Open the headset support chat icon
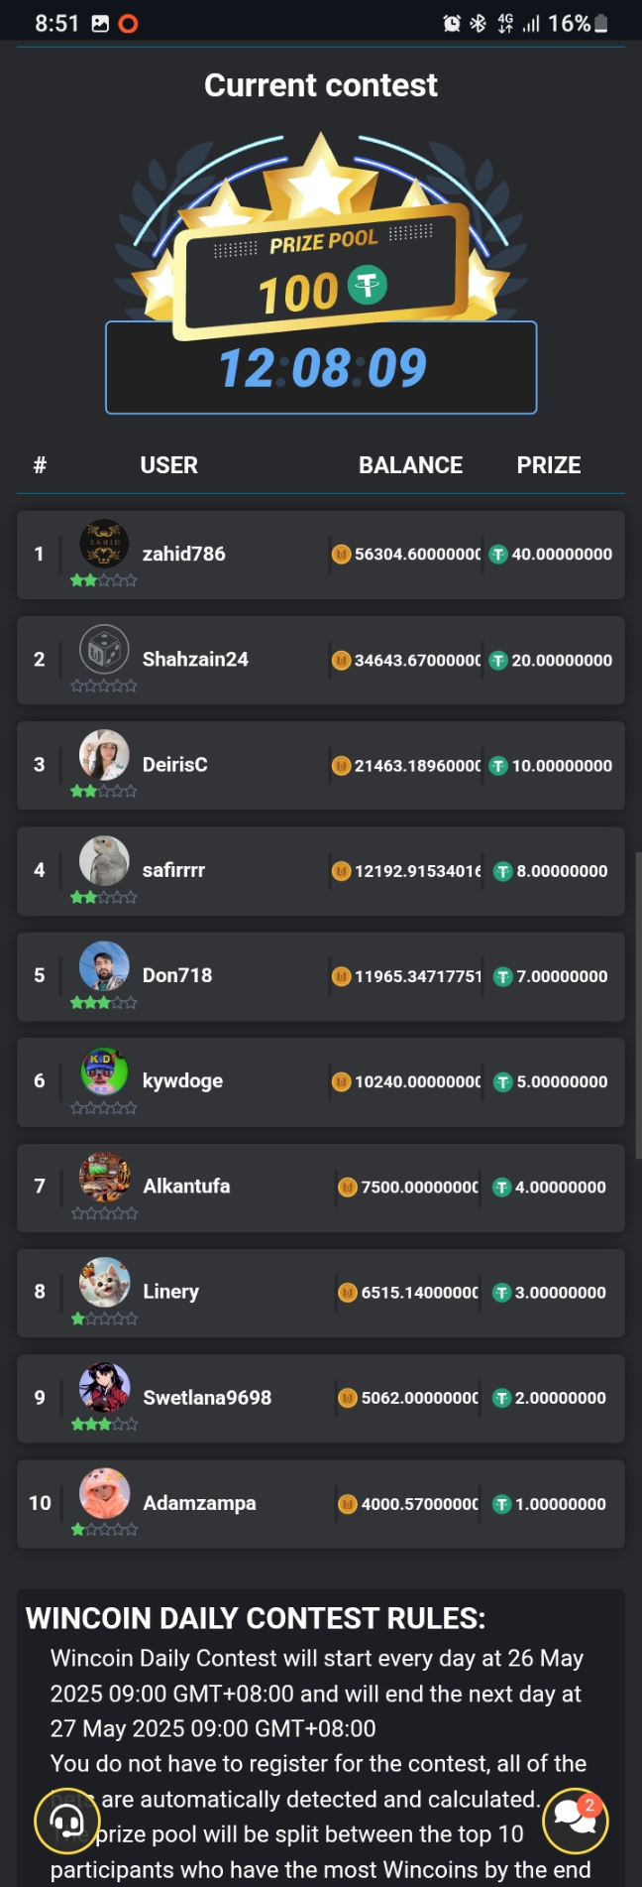This screenshot has width=642, height=1887. [x=67, y=1821]
